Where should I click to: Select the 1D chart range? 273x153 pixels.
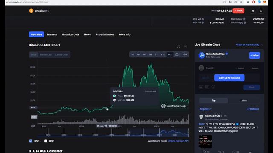[x=133, y=54]
